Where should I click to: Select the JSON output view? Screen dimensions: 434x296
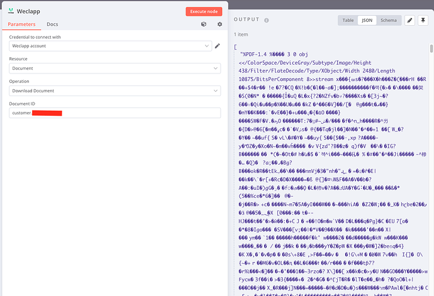tap(367, 20)
